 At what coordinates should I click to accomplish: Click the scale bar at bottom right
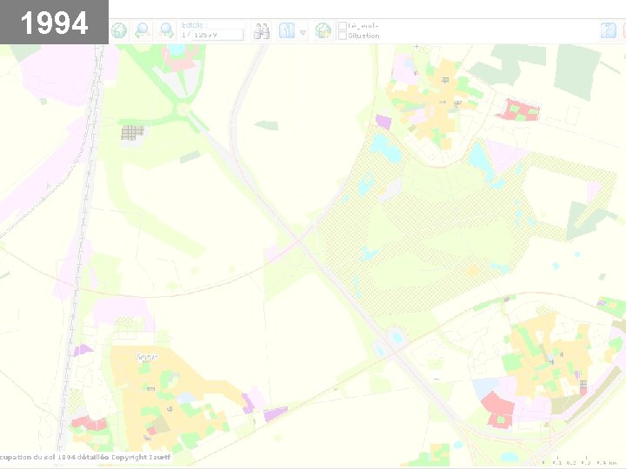[579, 463]
